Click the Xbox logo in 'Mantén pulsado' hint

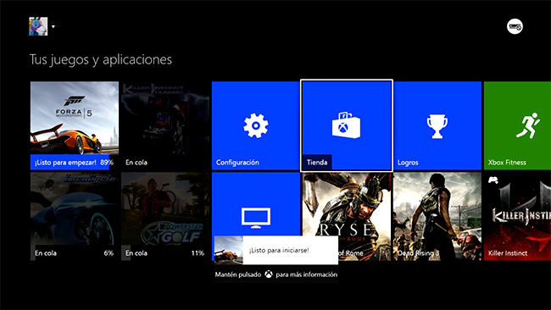click(269, 274)
